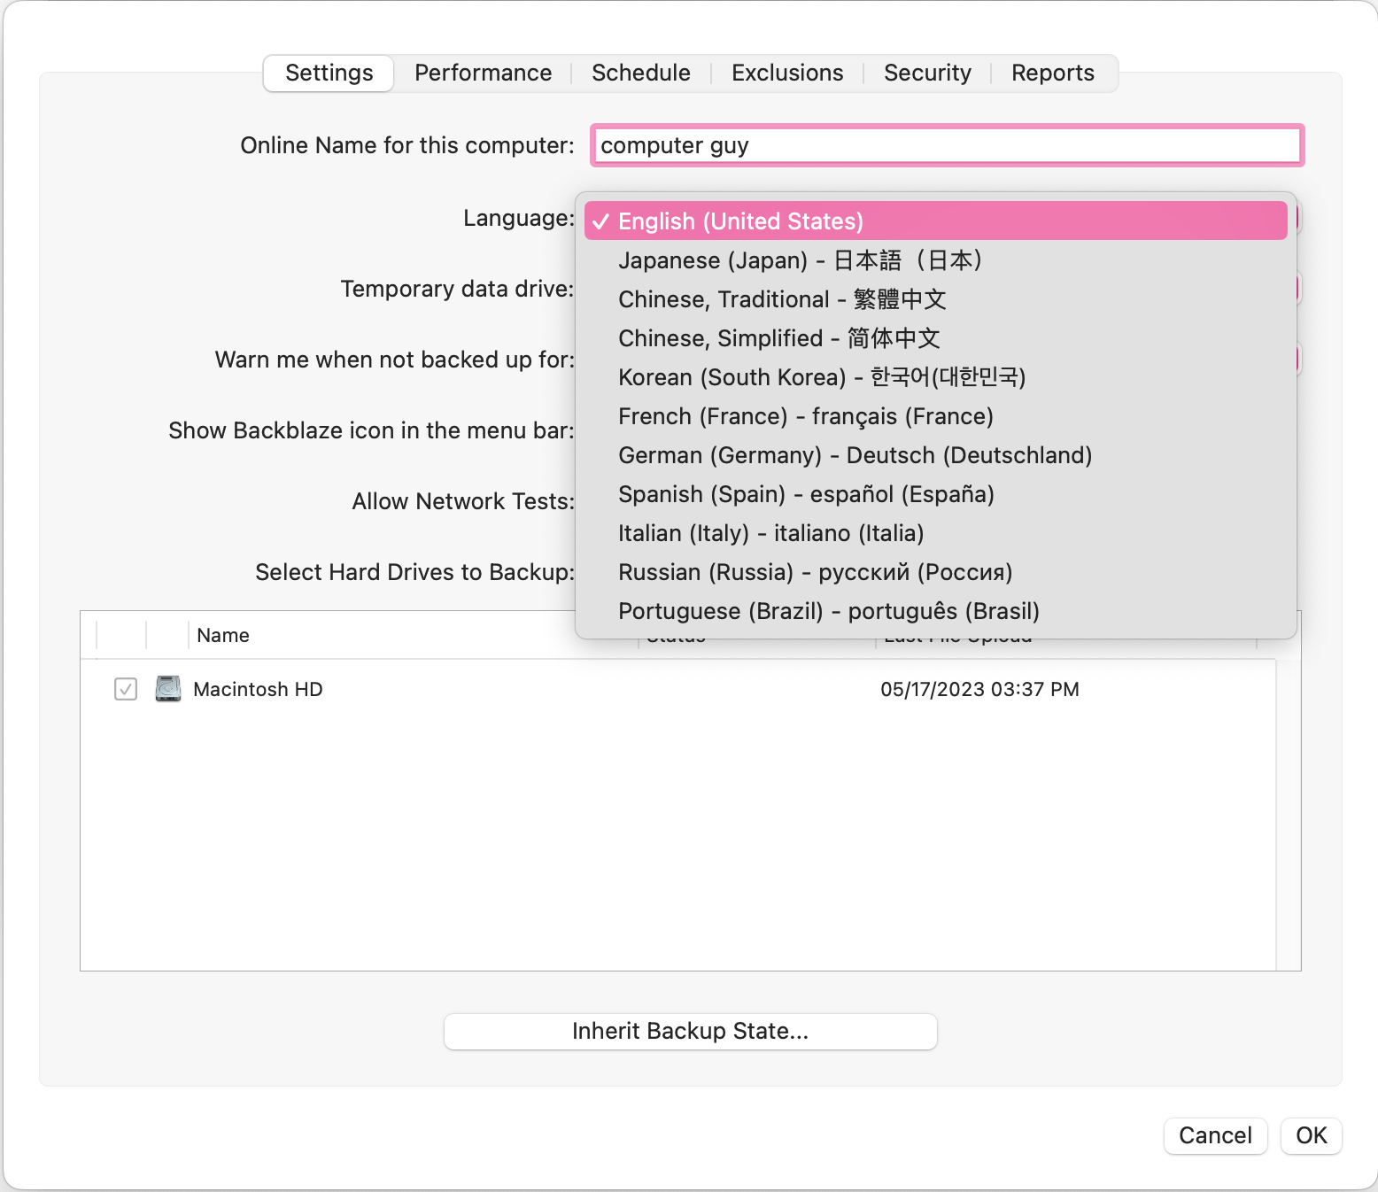Click the Name column header
Viewport: 1378px width, 1192px height.
click(x=223, y=635)
